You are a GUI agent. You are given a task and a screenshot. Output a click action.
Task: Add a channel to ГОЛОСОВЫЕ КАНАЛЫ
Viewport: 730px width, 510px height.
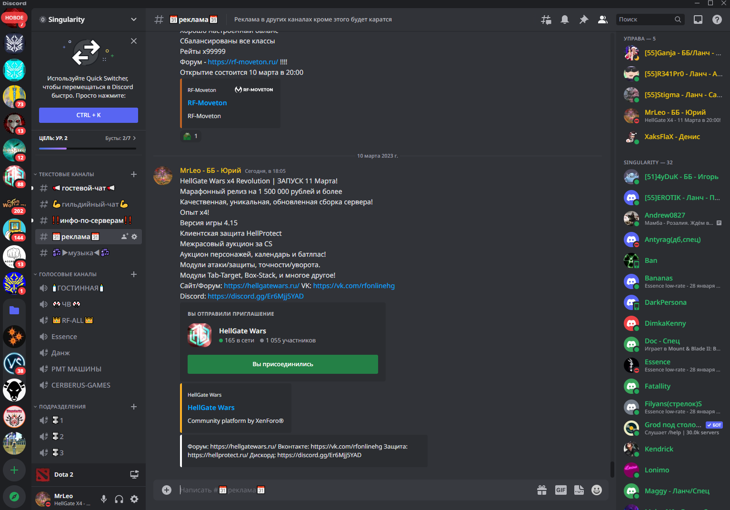[x=134, y=274]
